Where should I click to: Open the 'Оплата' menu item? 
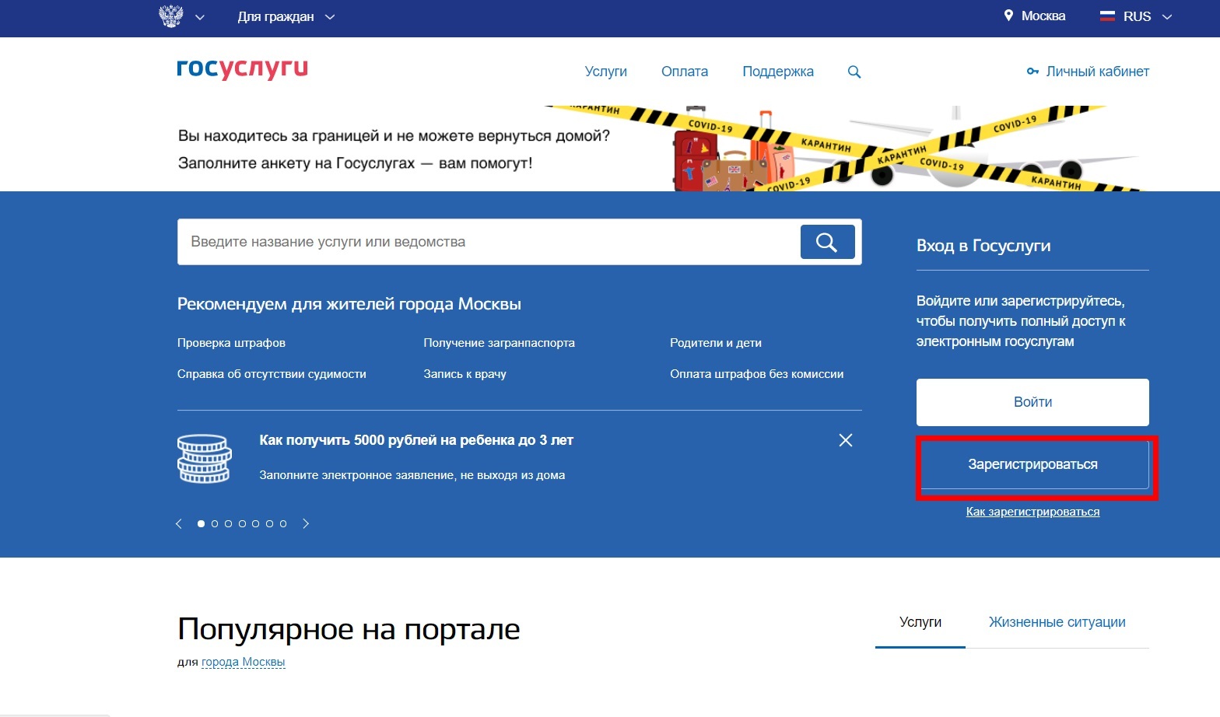point(685,72)
